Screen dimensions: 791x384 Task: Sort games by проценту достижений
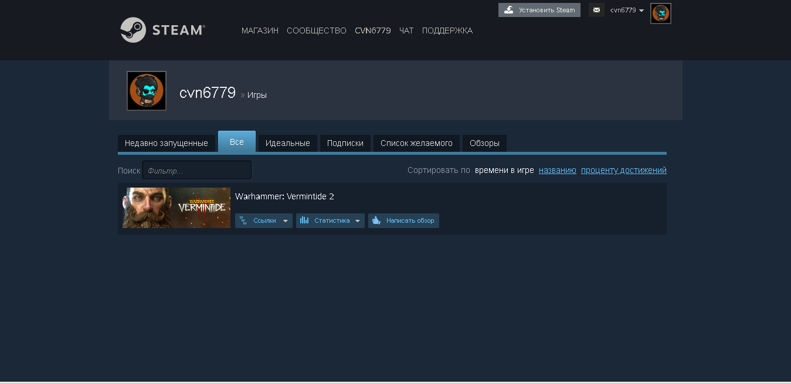click(x=624, y=171)
